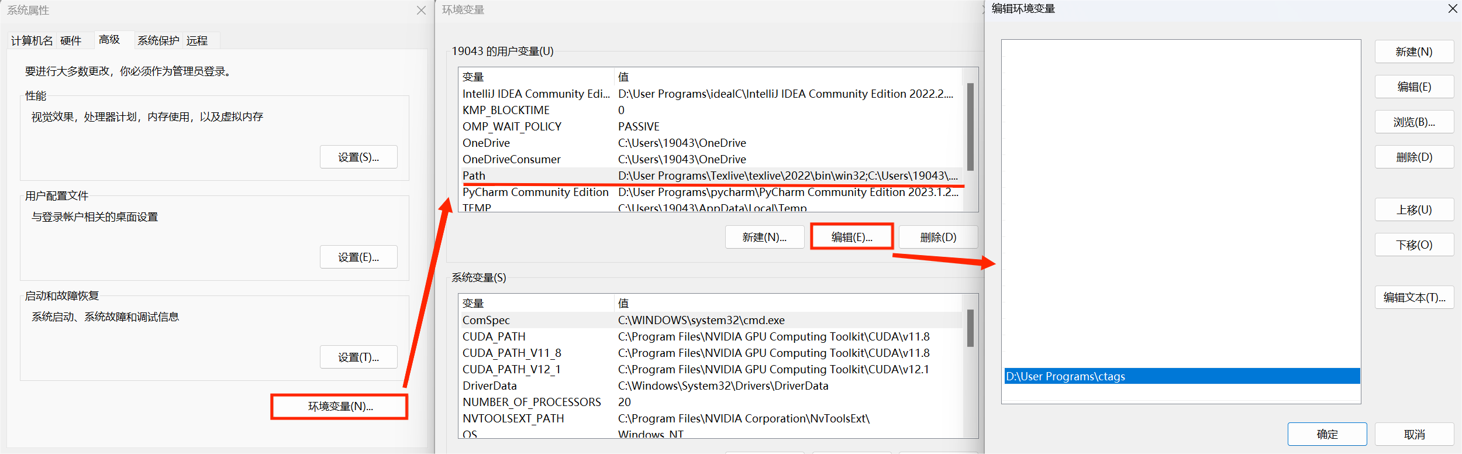Switch to the 远程 tab

pyautogui.click(x=197, y=40)
